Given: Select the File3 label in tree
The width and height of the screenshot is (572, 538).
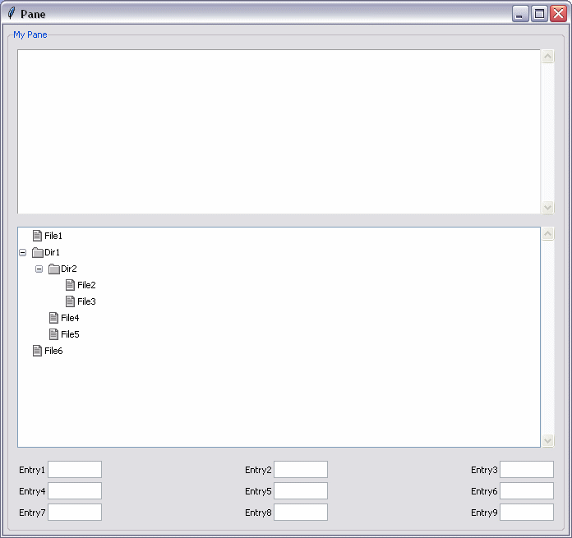Looking at the screenshot, I should point(86,301).
